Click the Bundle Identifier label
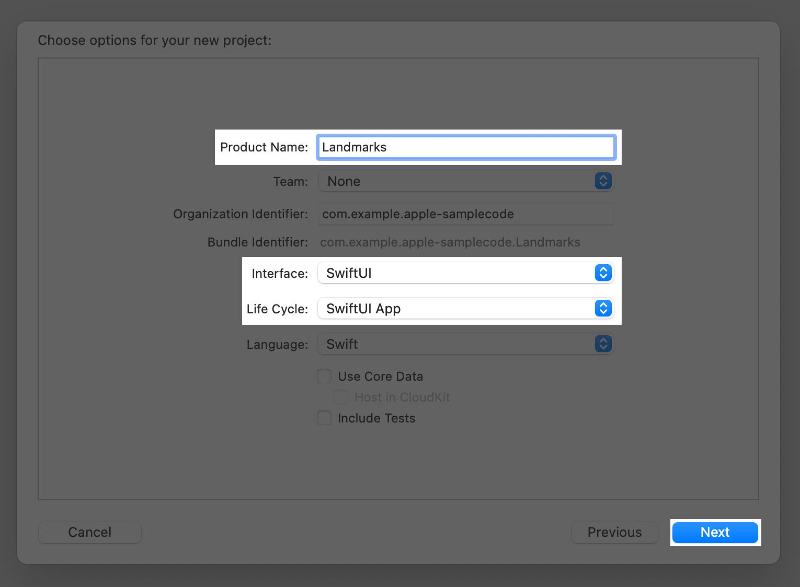800x587 pixels. pyautogui.click(x=258, y=242)
